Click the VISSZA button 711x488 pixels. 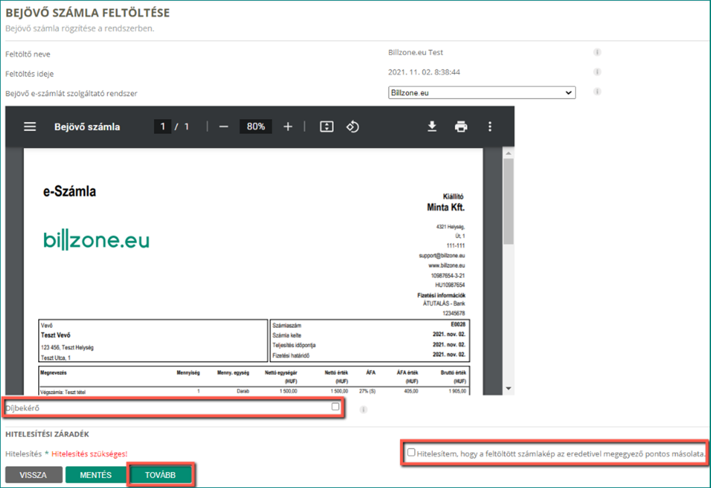pyautogui.click(x=34, y=475)
